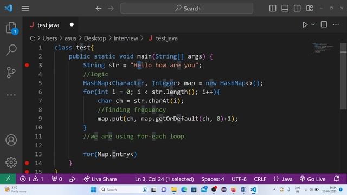Open Windows Start menu
The height and width of the screenshot is (195, 347).
click(x=93, y=190)
